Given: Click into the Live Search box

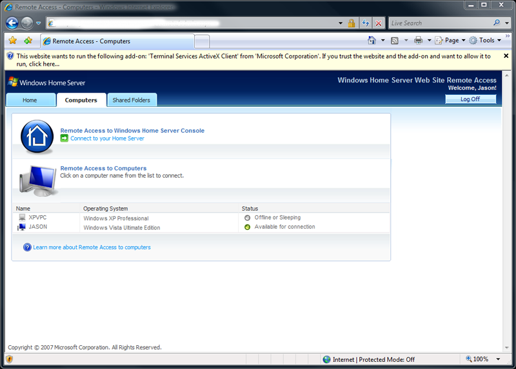Looking at the screenshot, I should [x=440, y=23].
